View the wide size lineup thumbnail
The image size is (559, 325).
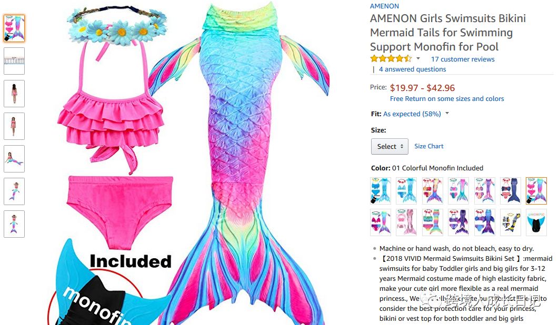tap(14, 61)
